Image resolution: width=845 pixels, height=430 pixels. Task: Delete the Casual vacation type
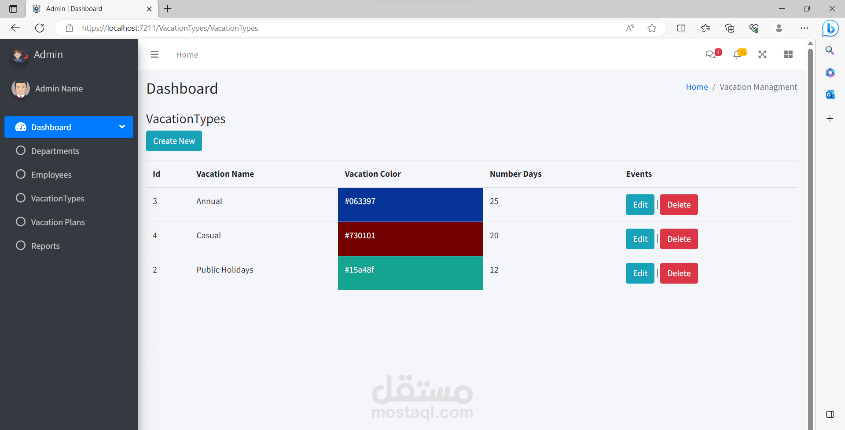coord(679,239)
